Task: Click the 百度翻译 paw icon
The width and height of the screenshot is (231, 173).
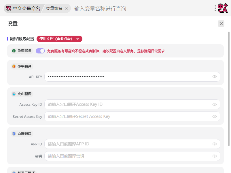Action: coord(14,134)
